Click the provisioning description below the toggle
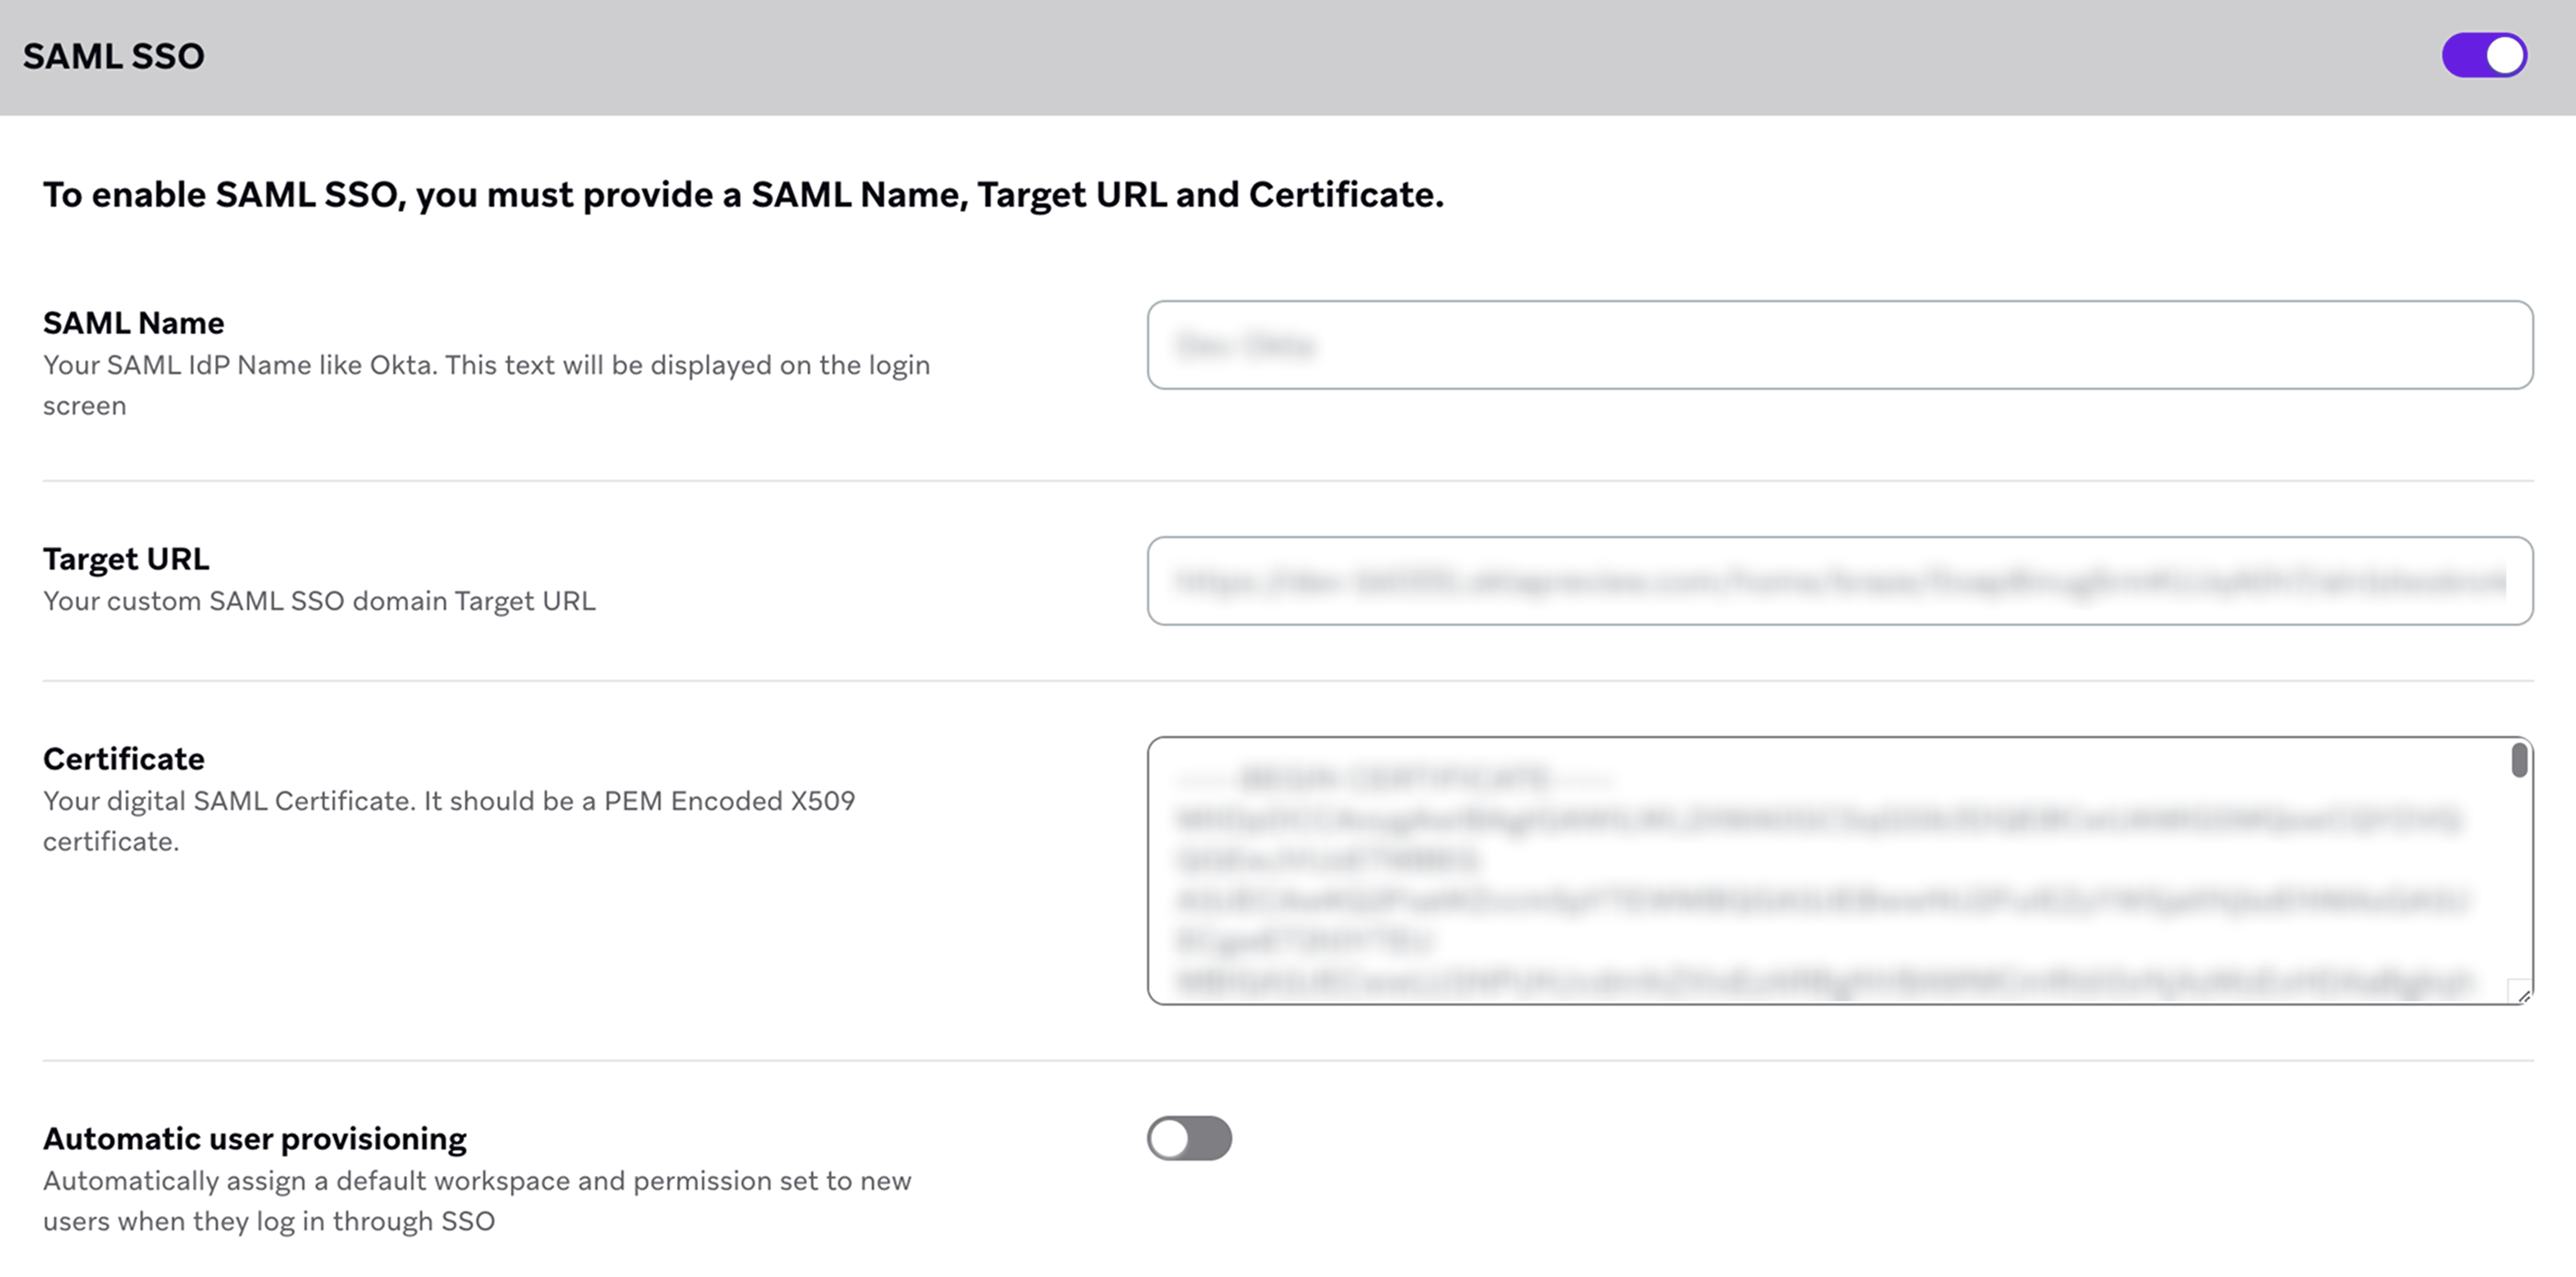Image resolution: width=2576 pixels, height=1277 pixels. coord(476,1200)
